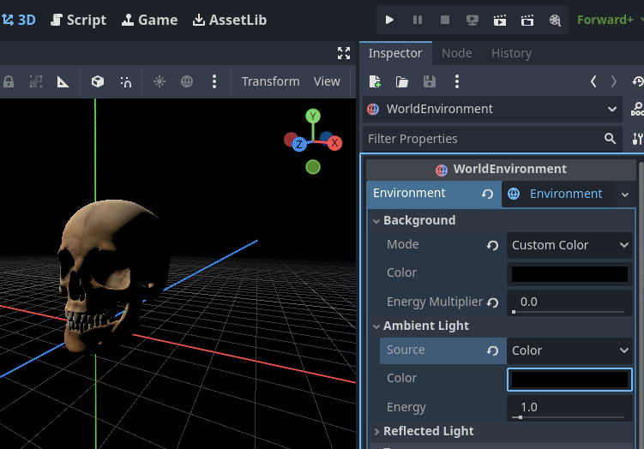This screenshot has height=449, width=644.
Task: Switch to the Node tab
Action: 457,53
